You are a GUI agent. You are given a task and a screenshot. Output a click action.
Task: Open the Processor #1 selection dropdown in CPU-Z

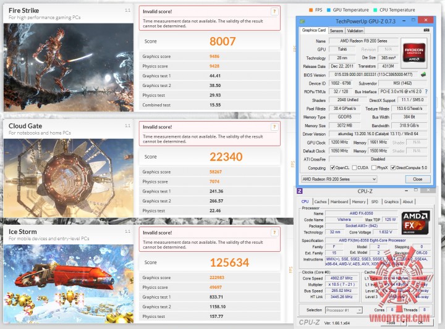pyautogui.click(x=344, y=310)
